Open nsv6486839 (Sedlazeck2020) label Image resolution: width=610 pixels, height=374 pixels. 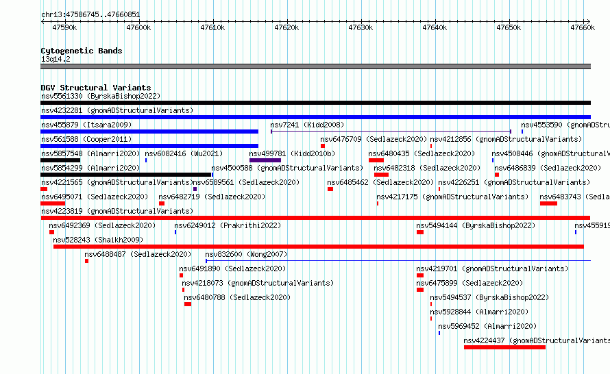(548, 168)
